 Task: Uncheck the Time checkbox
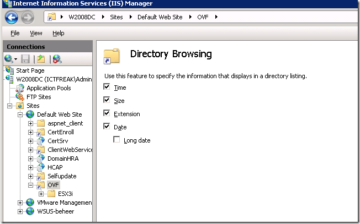click(x=107, y=88)
